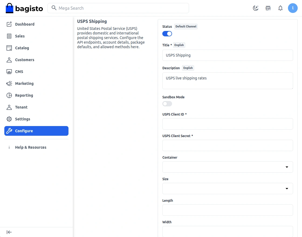Click the Tenant person icon in the sidebar
This screenshot has height=237, width=302.
coord(9,107)
